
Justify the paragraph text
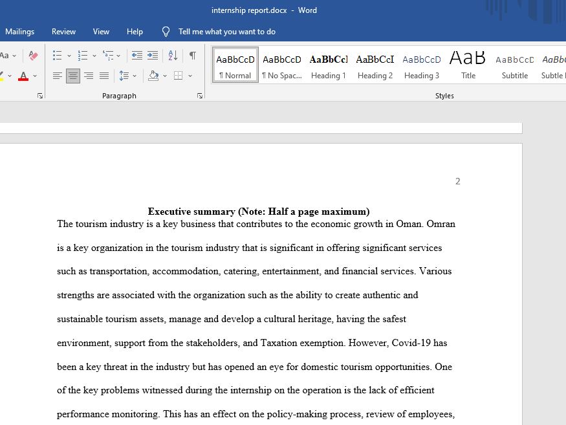(x=104, y=76)
